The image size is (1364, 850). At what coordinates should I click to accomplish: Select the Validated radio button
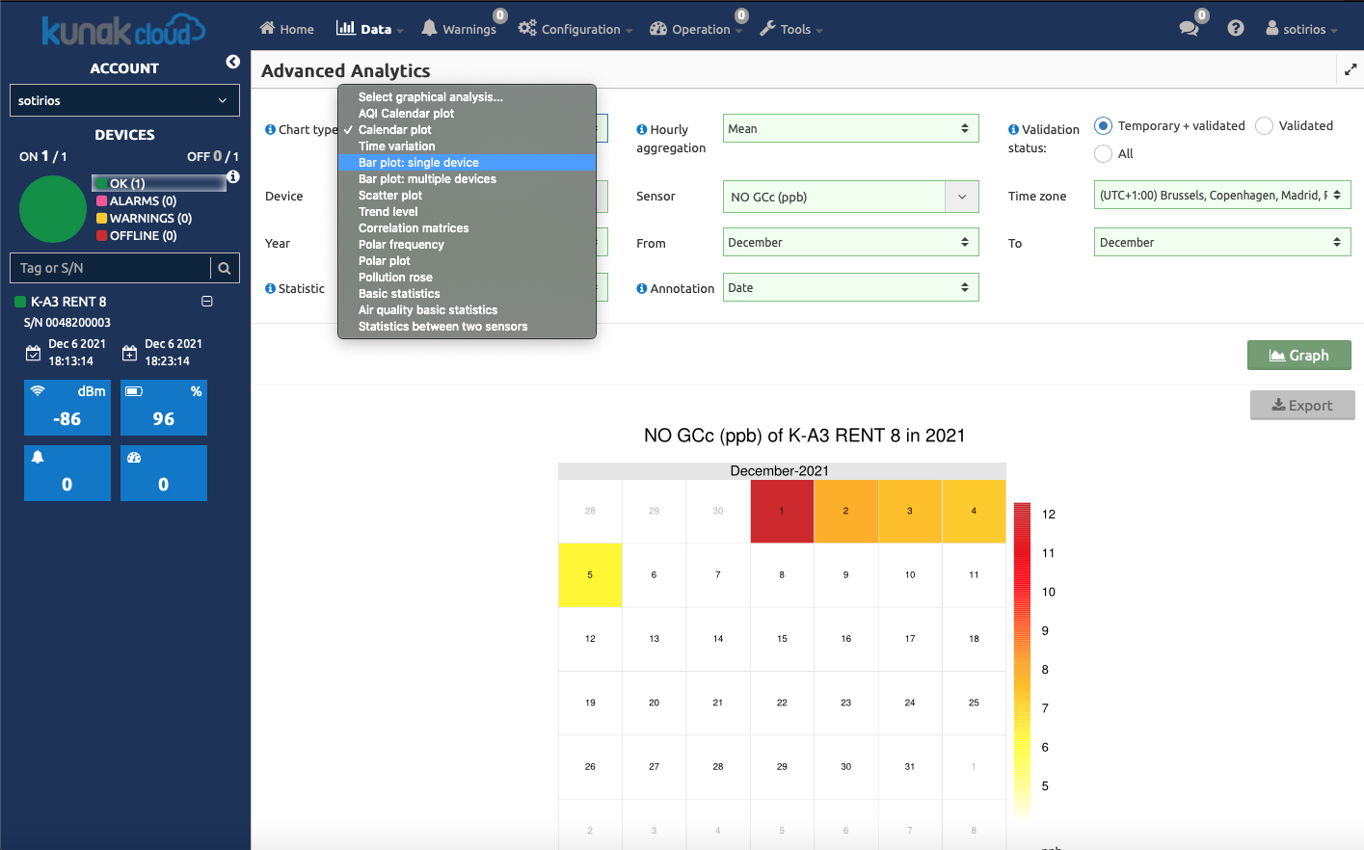[x=1265, y=126]
